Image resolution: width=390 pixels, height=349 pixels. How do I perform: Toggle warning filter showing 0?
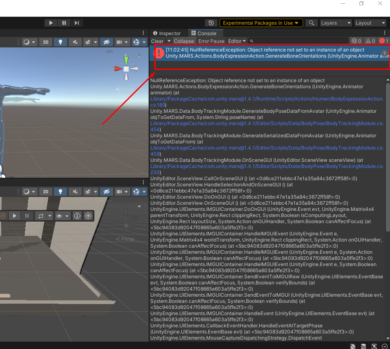[x=370, y=41]
